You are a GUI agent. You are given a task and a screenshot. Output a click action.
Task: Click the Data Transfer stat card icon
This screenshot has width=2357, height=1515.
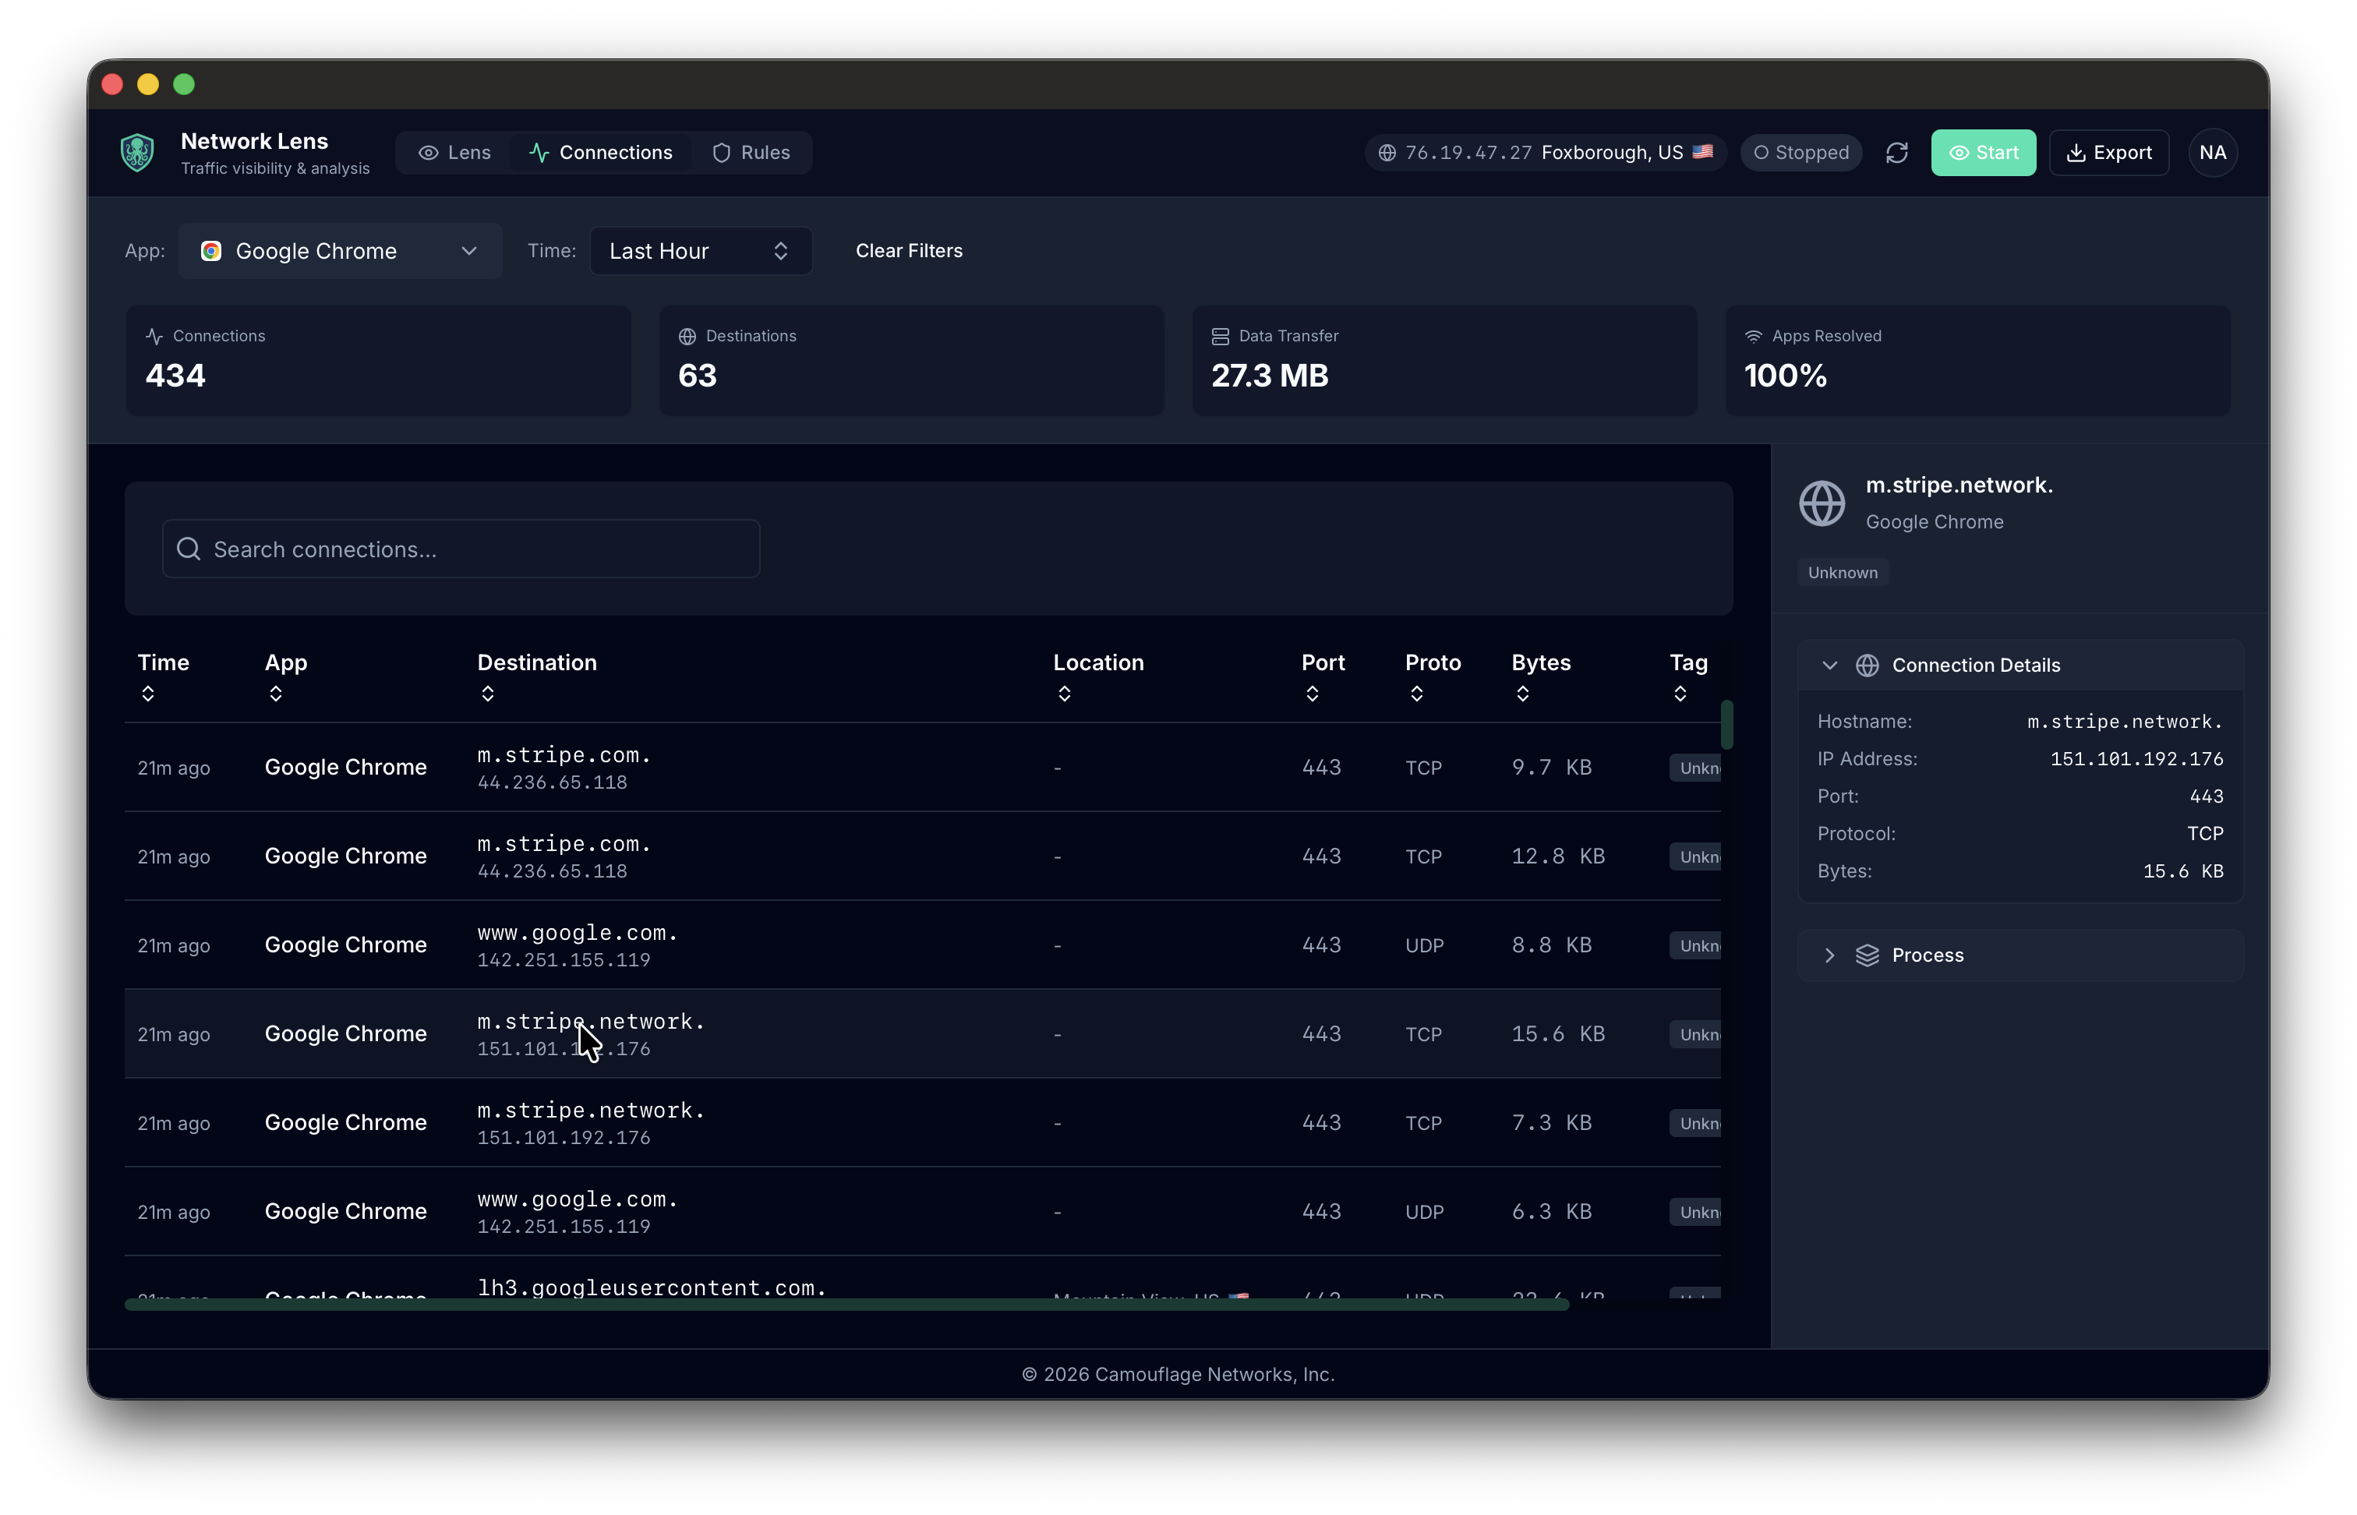click(1221, 337)
